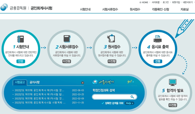The image size is (195, 114).
Task: Click the monitor icon above 합격자 발표
Action: (172, 82)
